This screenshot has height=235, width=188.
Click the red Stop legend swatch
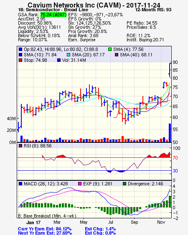20,60
